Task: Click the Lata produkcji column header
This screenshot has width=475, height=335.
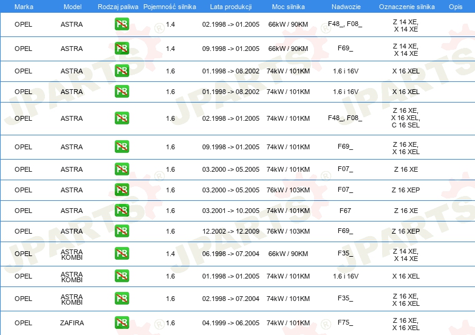Action: coord(231,7)
